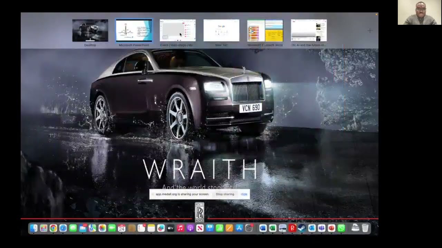Open Notes app in the Dock
The height and width of the screenshot is (248, 442).
[x=151, y=228]
